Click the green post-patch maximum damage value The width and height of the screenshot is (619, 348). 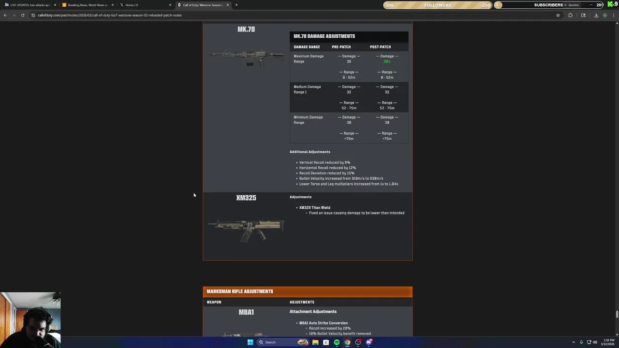point(387,61)
